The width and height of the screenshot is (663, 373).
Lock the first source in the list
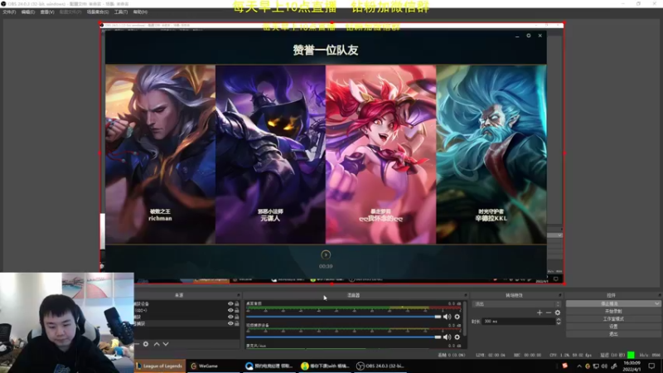[237, 303]
